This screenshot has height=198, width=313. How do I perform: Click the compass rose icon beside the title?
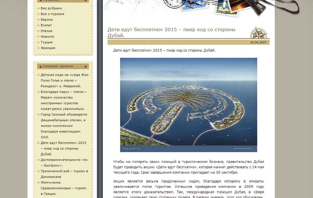pyautogui.click(x=259, y=33)
